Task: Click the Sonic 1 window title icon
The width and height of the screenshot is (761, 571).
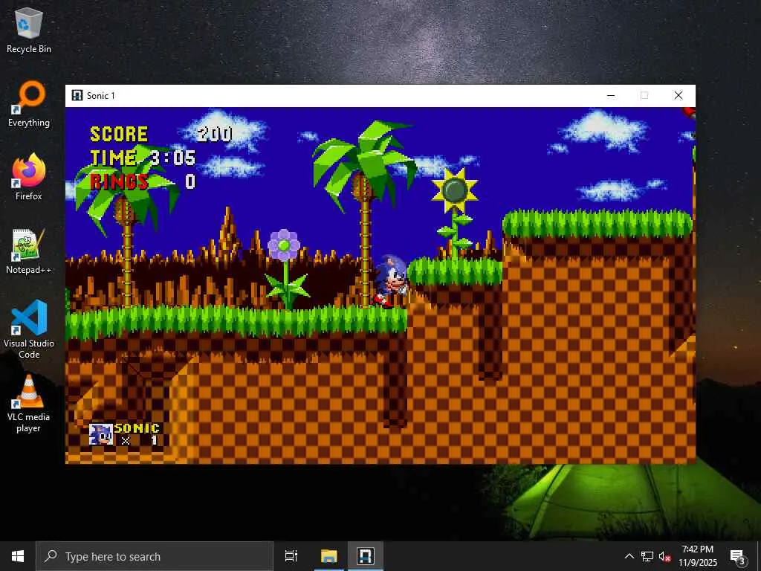Action: click(77, 95)
